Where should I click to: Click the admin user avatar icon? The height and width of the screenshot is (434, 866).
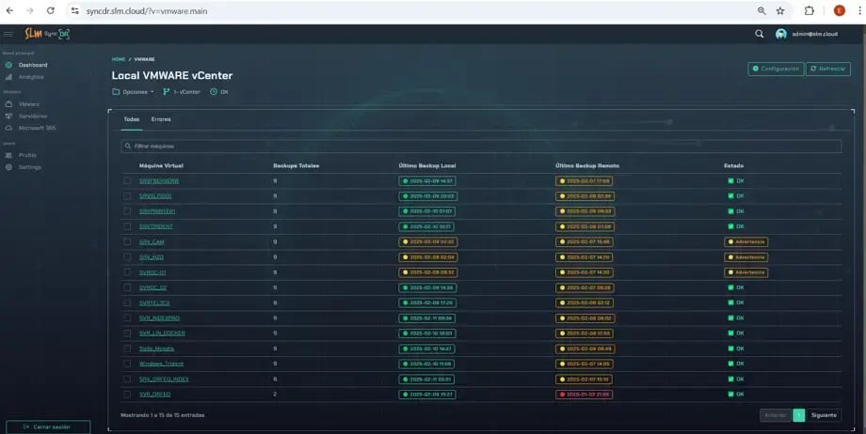tap(781, 34)
